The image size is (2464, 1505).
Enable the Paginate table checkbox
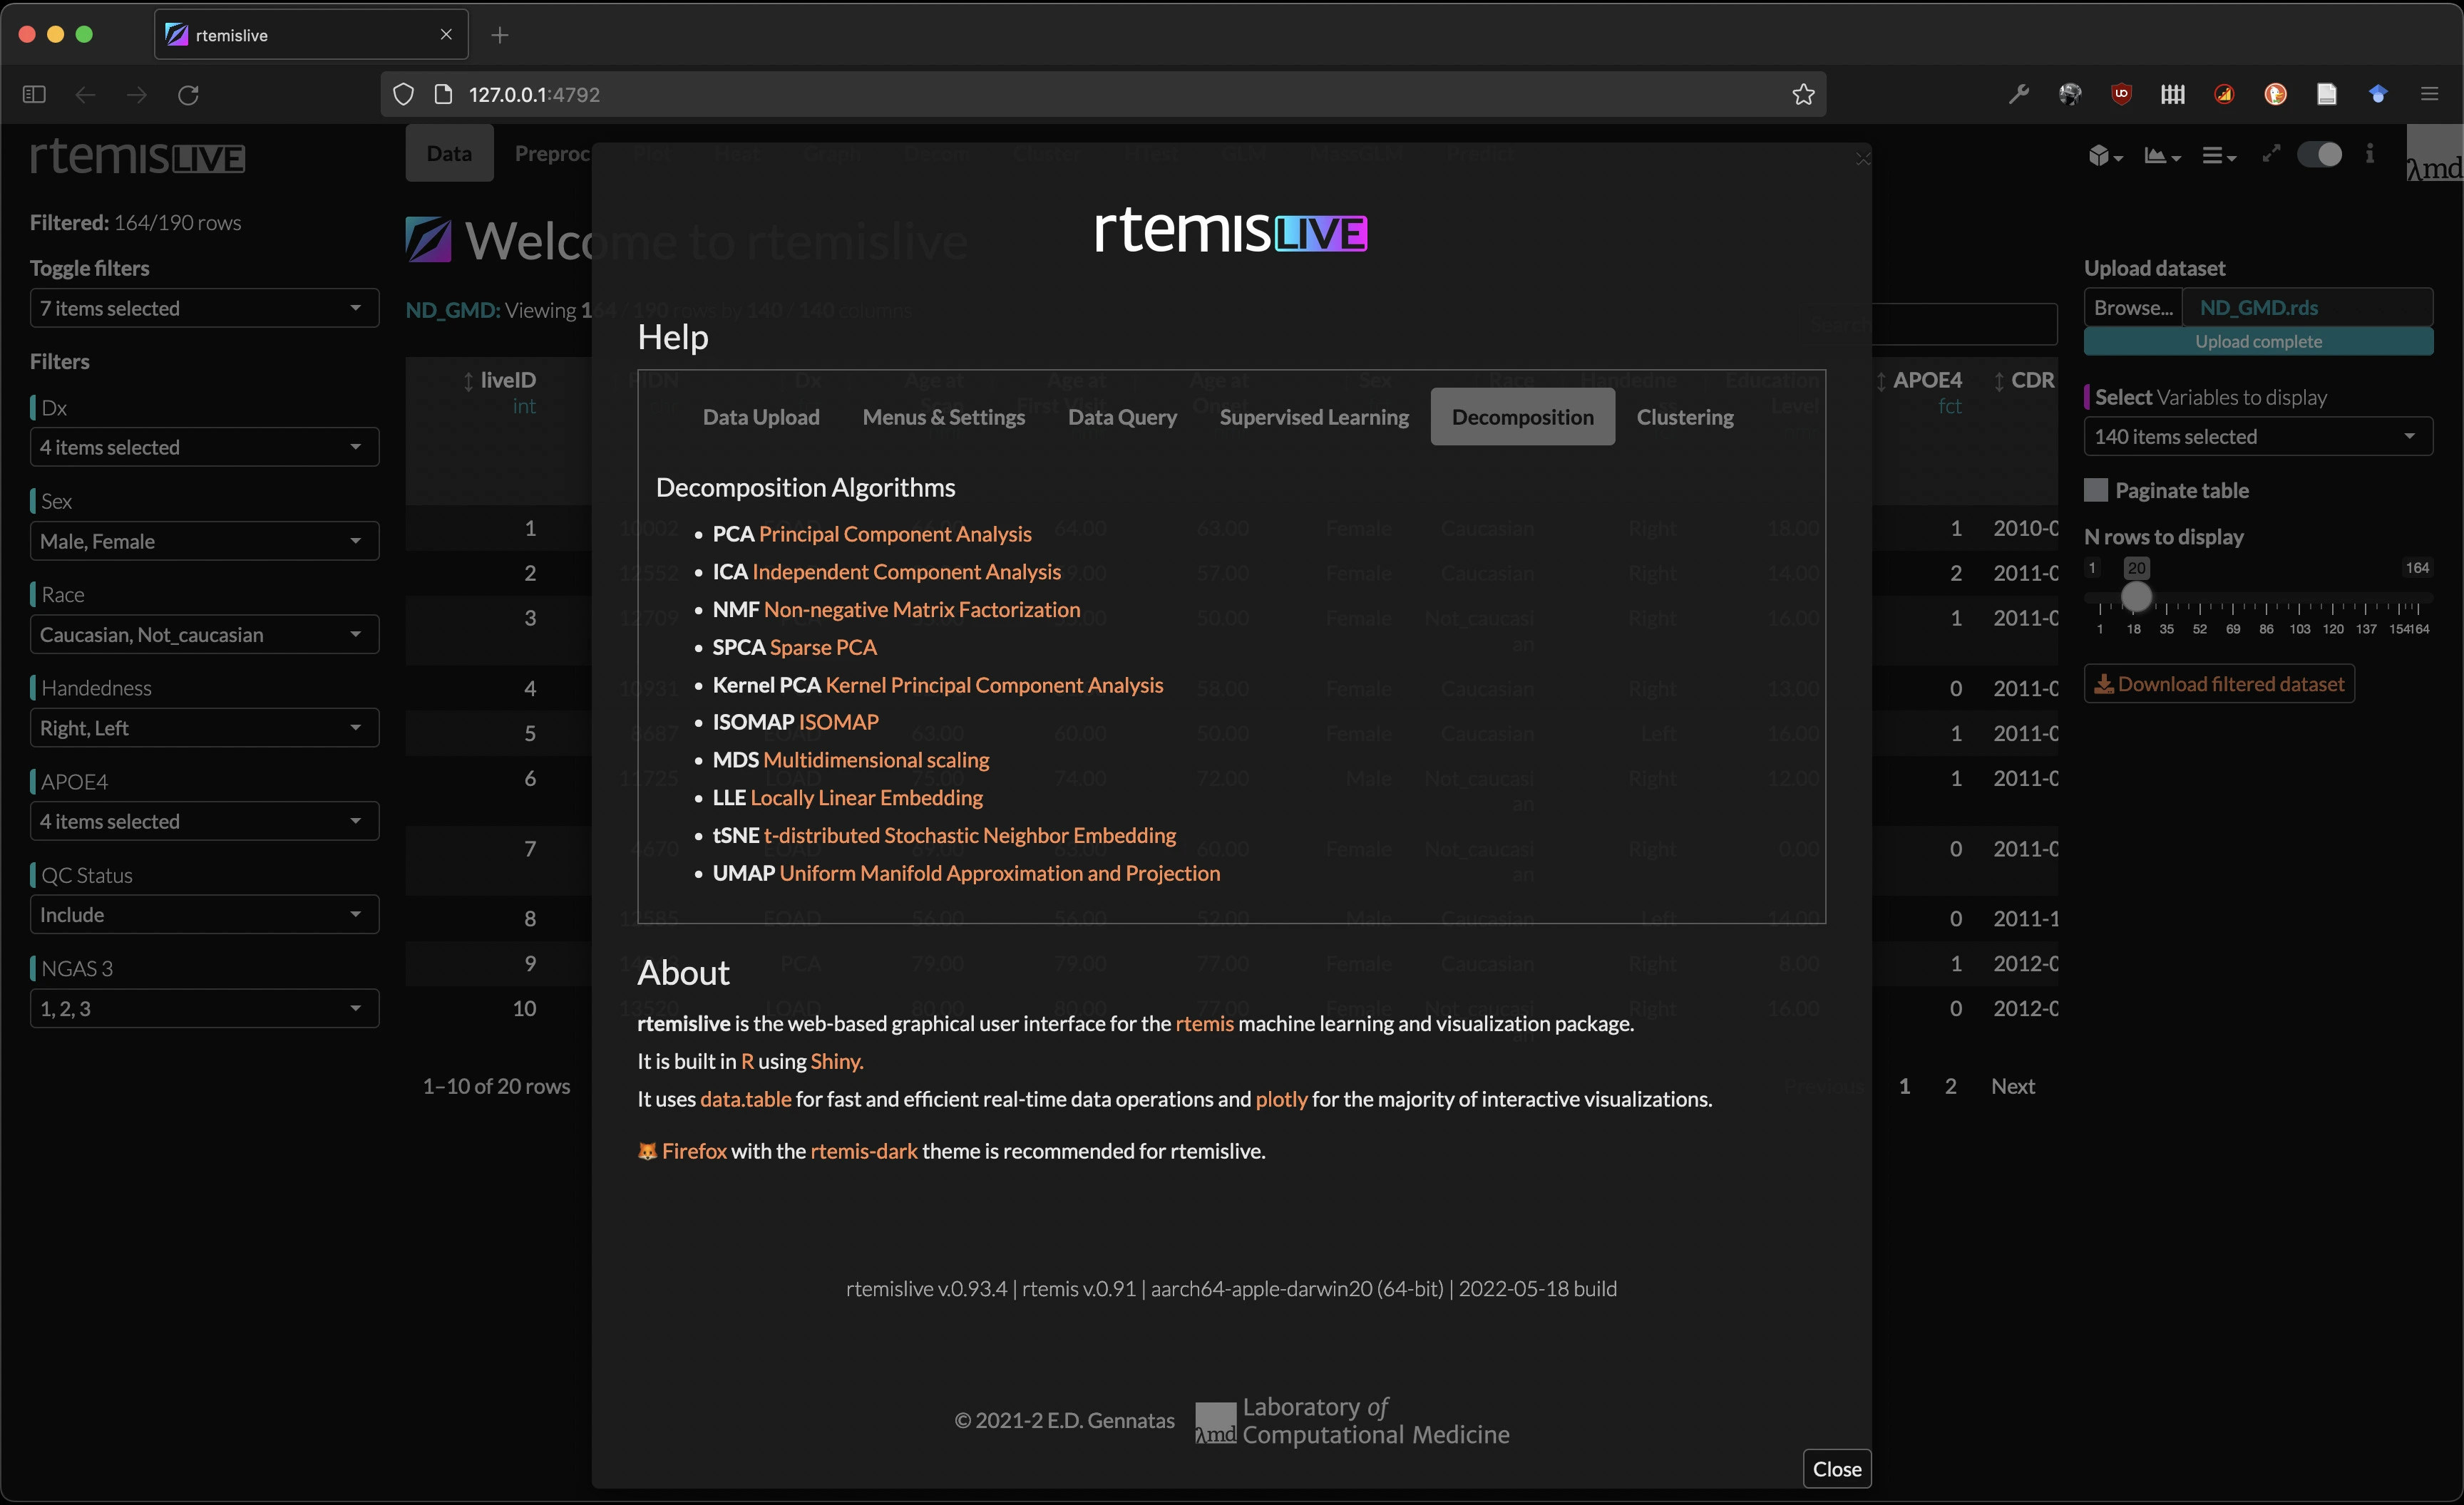click(x=2095, y=490)
